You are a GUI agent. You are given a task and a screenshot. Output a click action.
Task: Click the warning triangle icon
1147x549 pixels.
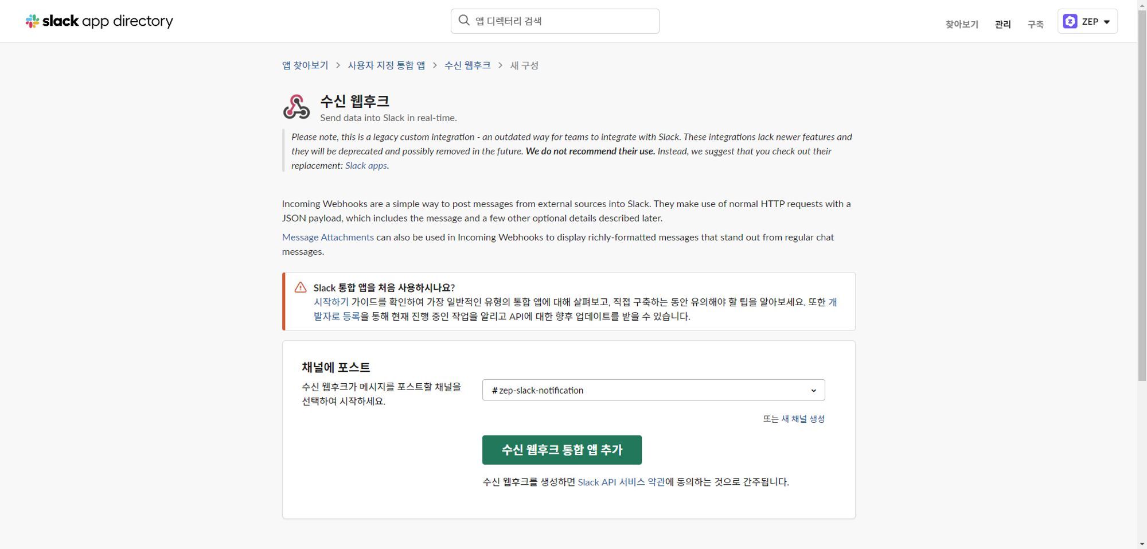[301, 287]
